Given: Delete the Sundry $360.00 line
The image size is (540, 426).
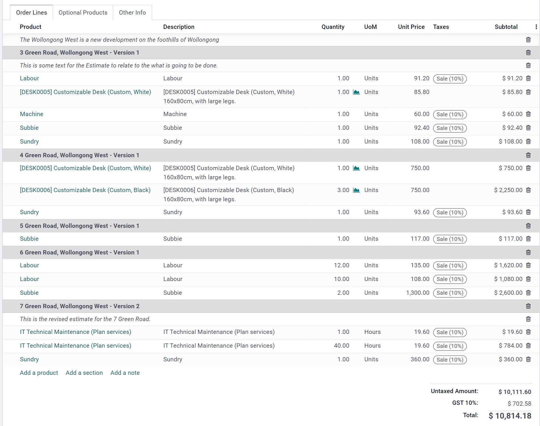Looking at the screenshot, I should [x=528, y=359].
